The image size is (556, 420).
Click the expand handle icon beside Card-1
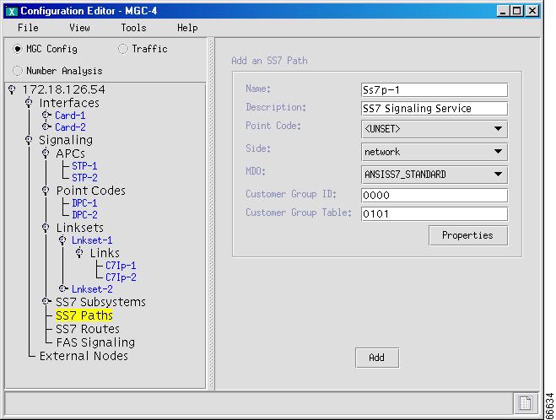coord(46,116)
